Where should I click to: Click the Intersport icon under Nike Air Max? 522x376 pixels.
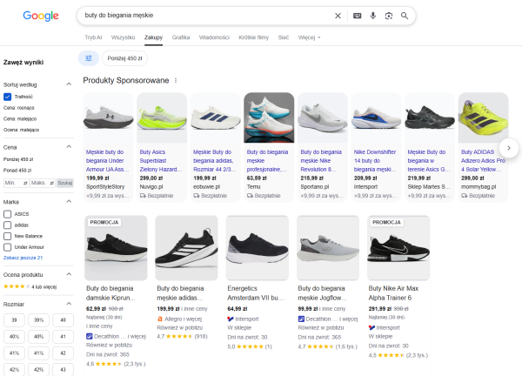(371, 328)
